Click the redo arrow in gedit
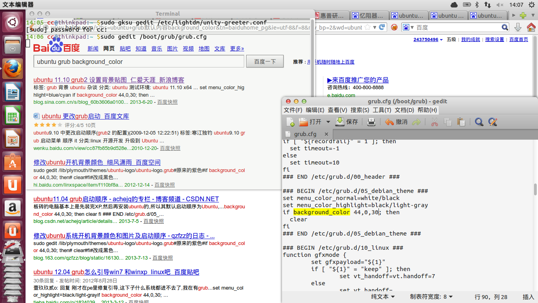The height and width of the screenshot is (303, 538). pos(416,122)
